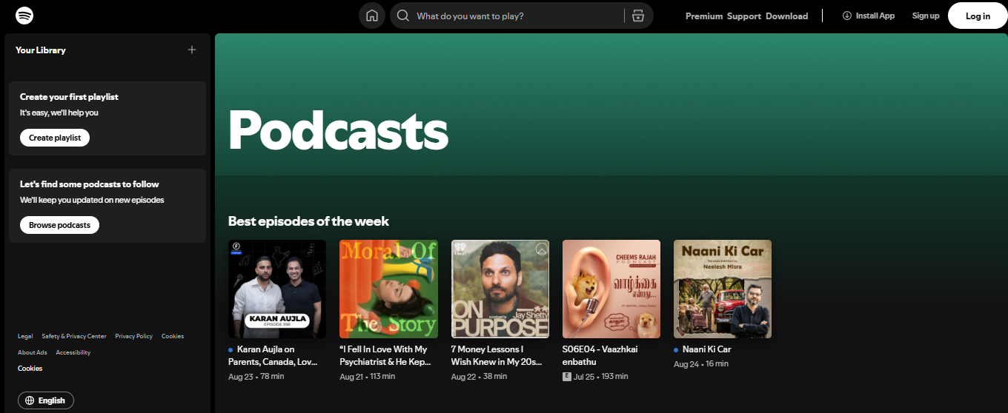Viewport: 1008px width, 413px height.
Task: Open the Moral Of The Story cover
Action: click(x=388, y=289)
